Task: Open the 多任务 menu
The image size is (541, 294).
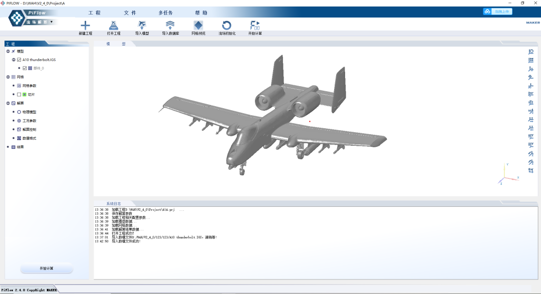Action: point(166,13)
